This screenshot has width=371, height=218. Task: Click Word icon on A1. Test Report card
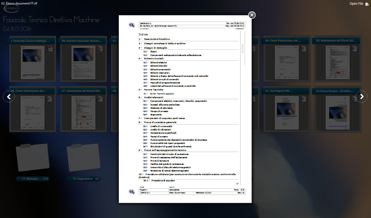[x=303, y=99]
